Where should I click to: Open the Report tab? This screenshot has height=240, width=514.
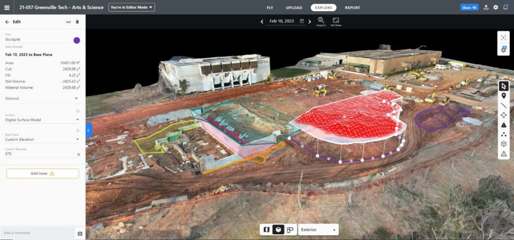[x=352, y=8]
